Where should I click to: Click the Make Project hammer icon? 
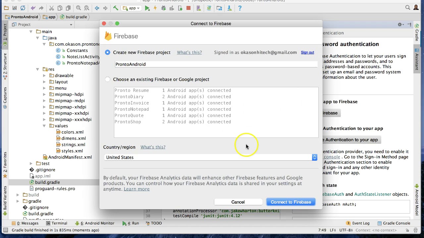116,8
